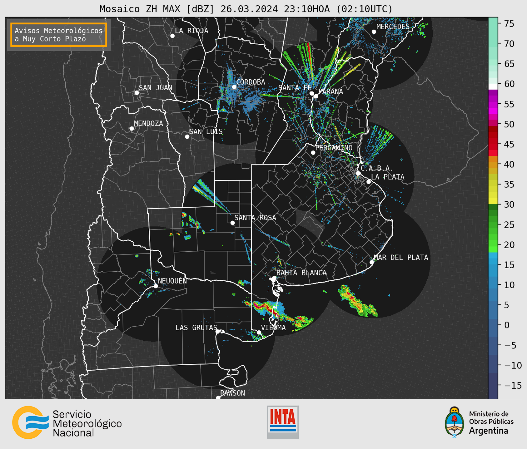Select the SAN LUIS city marker
The height and width of the screenshot is (449, 527).
(x=187, y=137)
